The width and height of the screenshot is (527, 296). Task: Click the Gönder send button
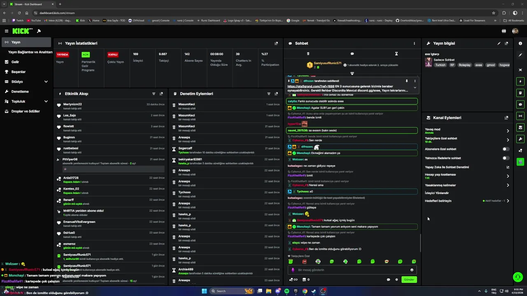(x=409, y=280)
